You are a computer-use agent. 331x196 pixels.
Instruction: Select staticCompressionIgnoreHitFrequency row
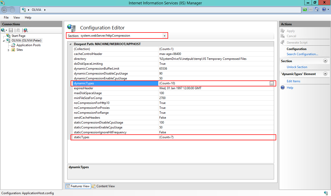[173, 132]
